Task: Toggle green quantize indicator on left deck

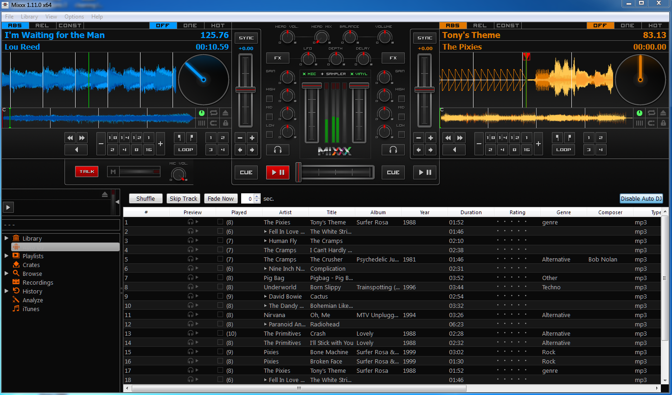Action: 202,113
